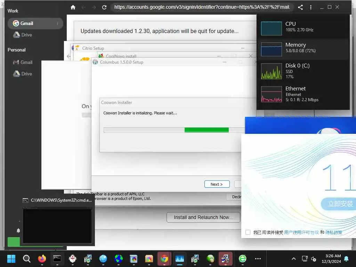
Task: Click the browser Home icon
Action: click(73, 7)
